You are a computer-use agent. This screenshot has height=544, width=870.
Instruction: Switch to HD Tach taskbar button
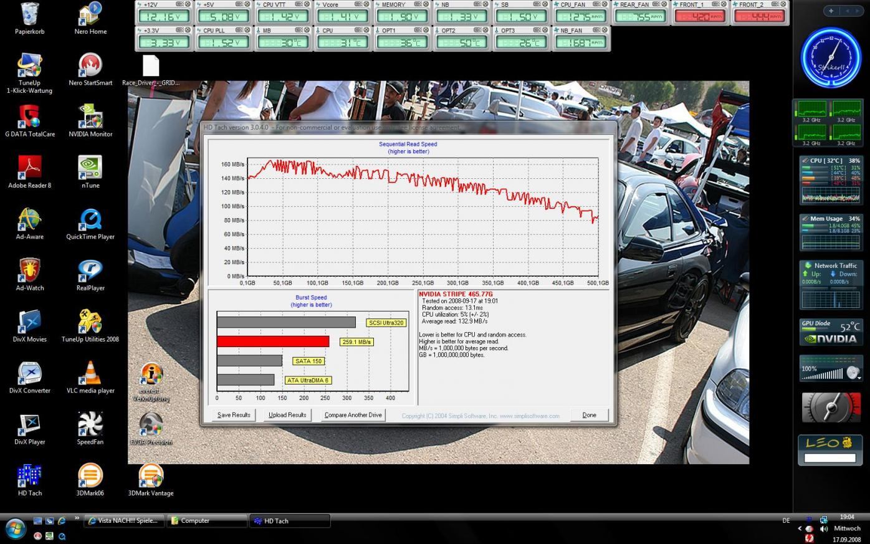(290, 521)
